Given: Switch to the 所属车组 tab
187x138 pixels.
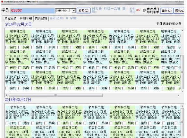Looking at the screenshot, I should pos(10,19).
